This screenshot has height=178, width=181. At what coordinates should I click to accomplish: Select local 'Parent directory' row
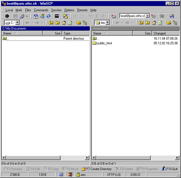[x=46, y=39]
